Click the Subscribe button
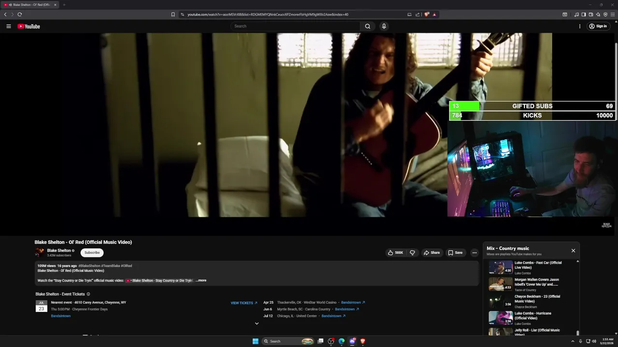The image size is (618, 347). tap(92, 253)
